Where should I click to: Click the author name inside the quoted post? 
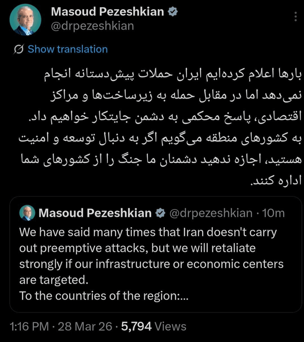(95, 212)
